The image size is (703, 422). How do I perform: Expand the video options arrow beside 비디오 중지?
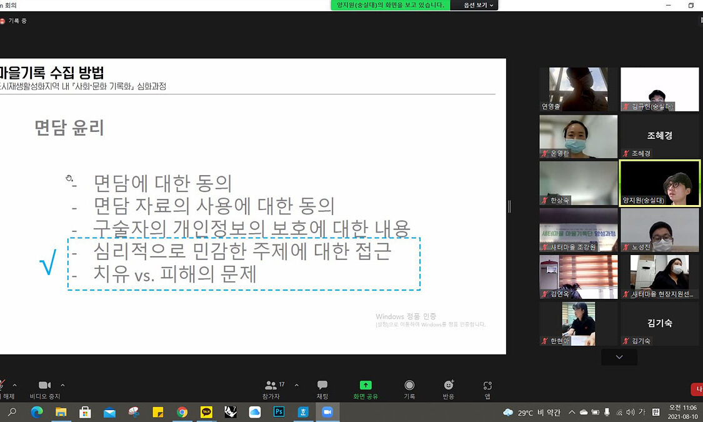click(62, 385)
